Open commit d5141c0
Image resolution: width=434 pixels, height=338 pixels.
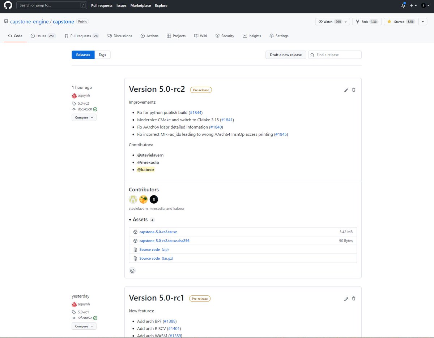click(85, 109)
